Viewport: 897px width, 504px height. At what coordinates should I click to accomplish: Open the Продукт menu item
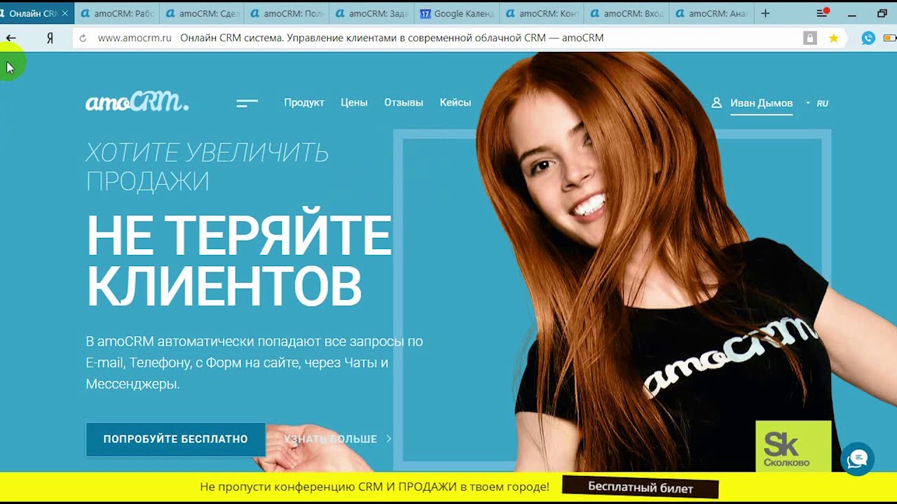[304, 102]
